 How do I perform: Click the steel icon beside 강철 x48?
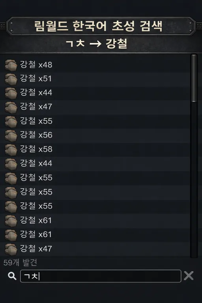(x=11, y=65)
